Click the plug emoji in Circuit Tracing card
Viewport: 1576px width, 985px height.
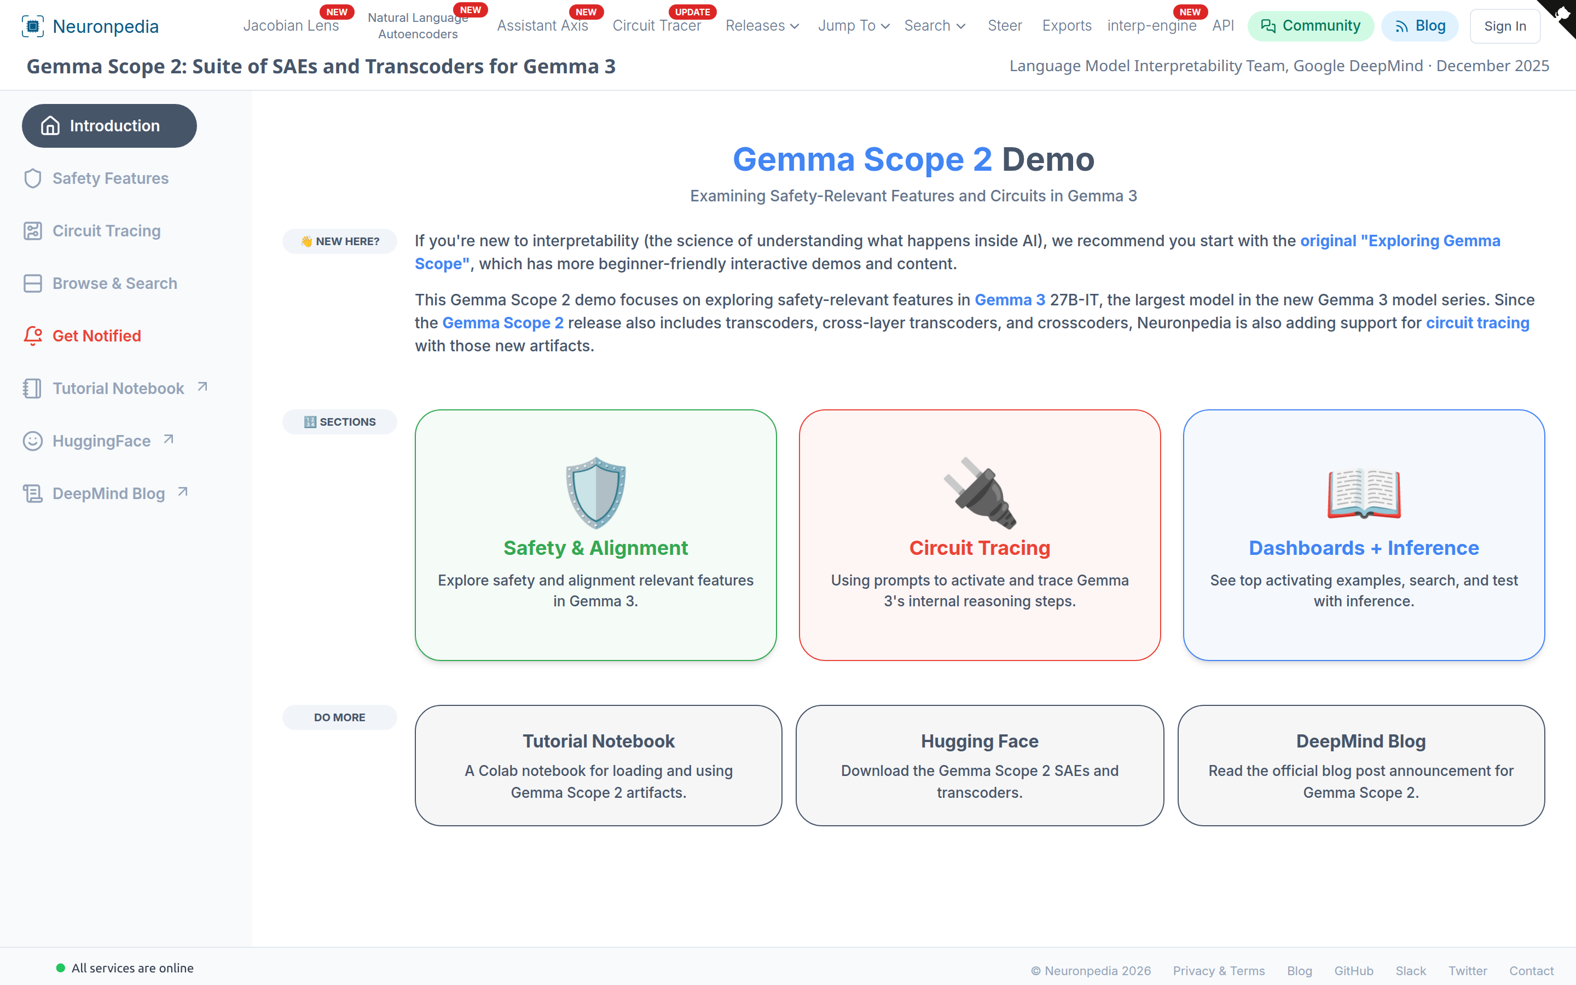click(x=980, y=493)
